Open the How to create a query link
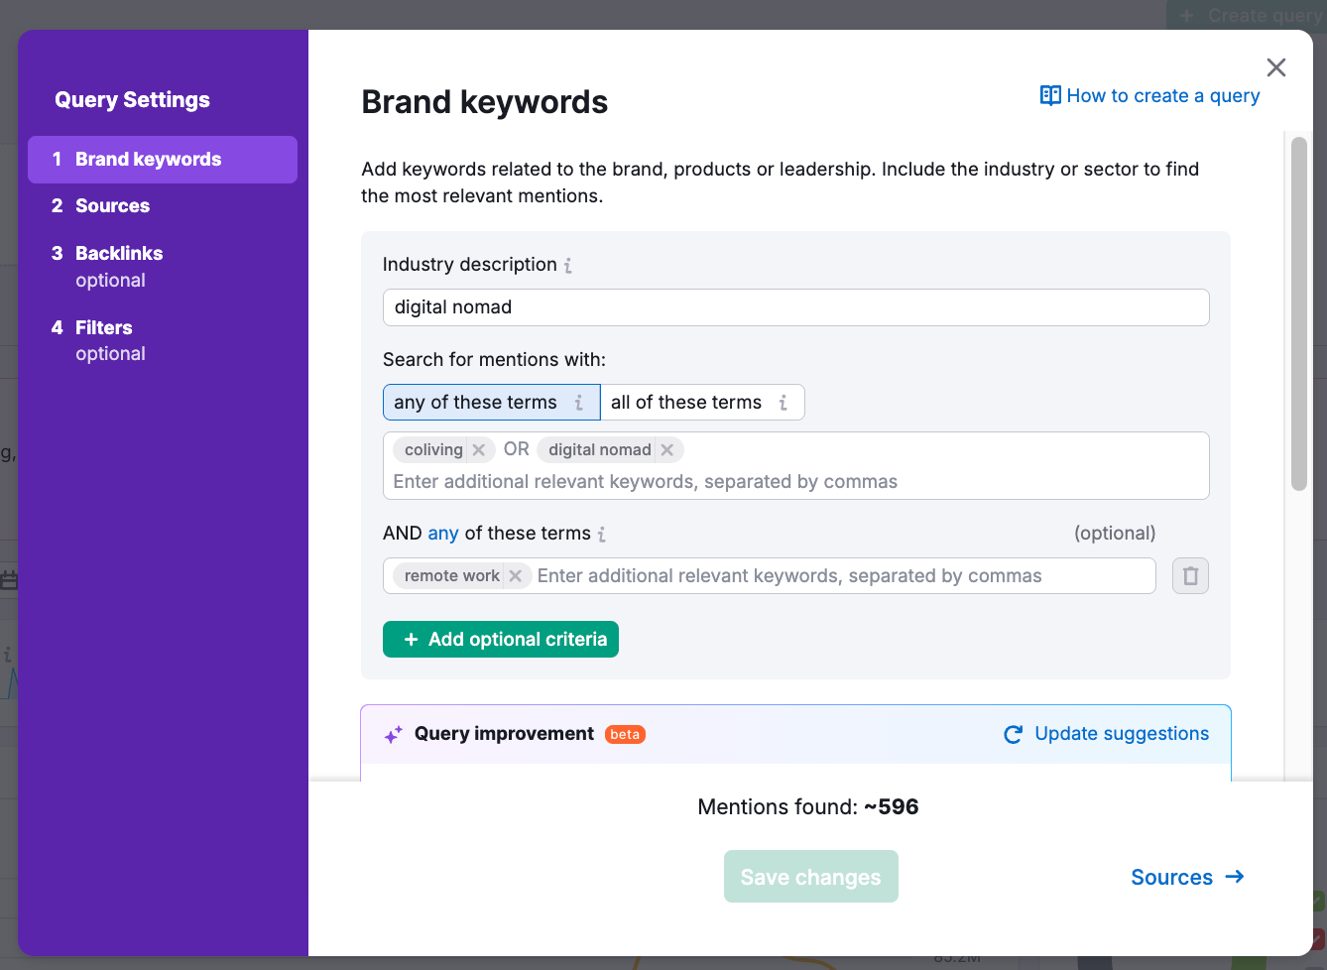Image resolution: width=1327 pixels, height=970 pixels. point(1149,96)
